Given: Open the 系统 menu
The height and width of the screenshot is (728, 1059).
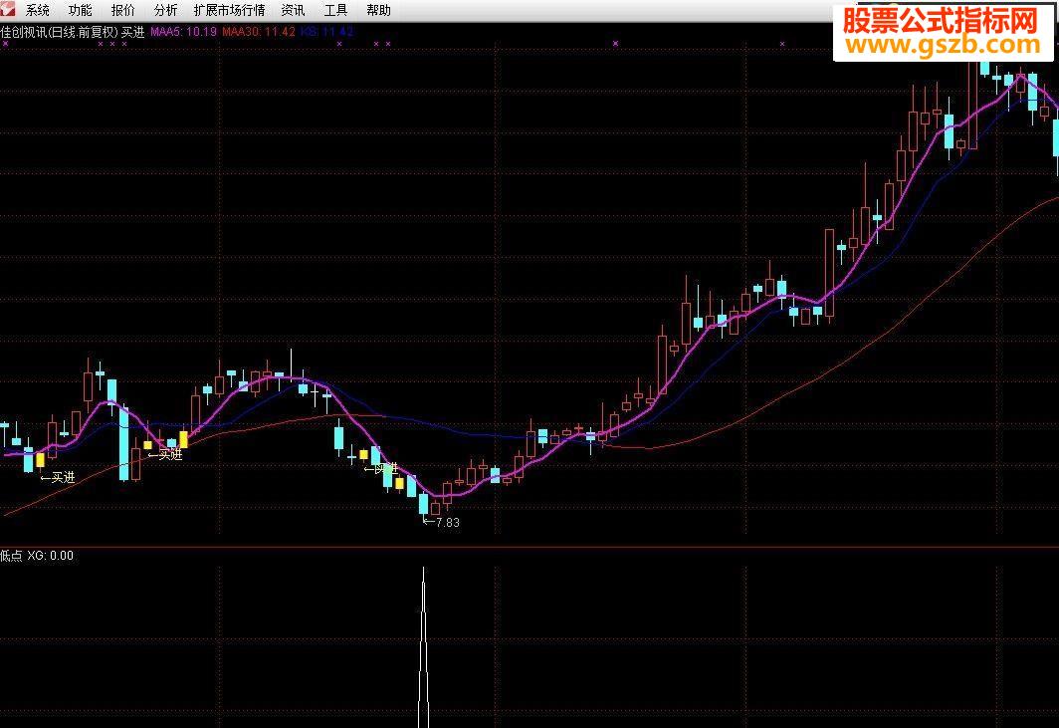Looking at the screenshot, I should (x=38, y=10).
